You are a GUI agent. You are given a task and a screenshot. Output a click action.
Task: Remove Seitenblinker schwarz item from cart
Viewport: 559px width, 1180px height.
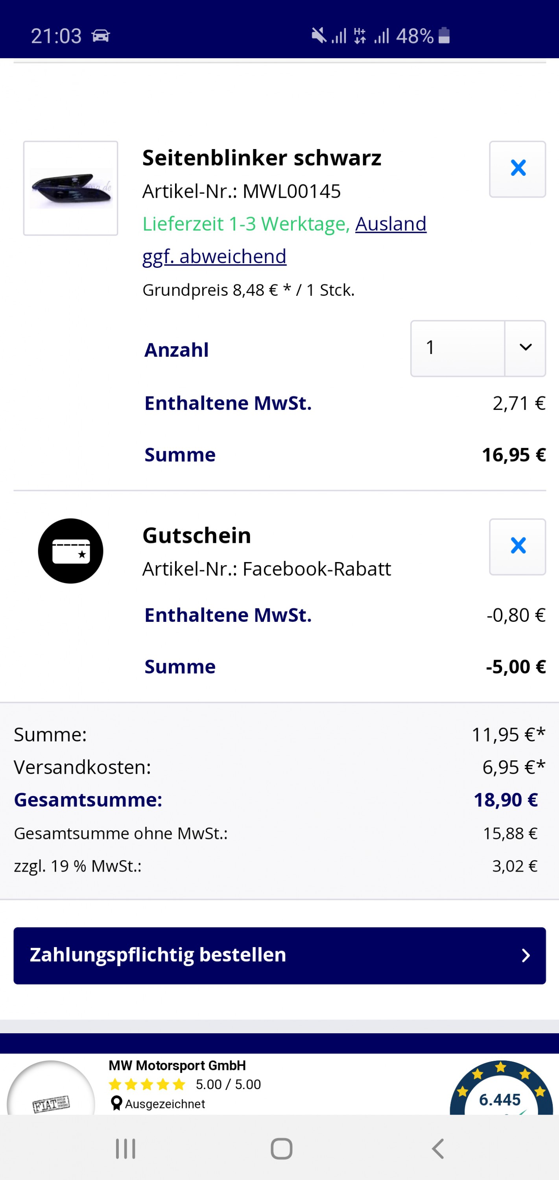517,169
